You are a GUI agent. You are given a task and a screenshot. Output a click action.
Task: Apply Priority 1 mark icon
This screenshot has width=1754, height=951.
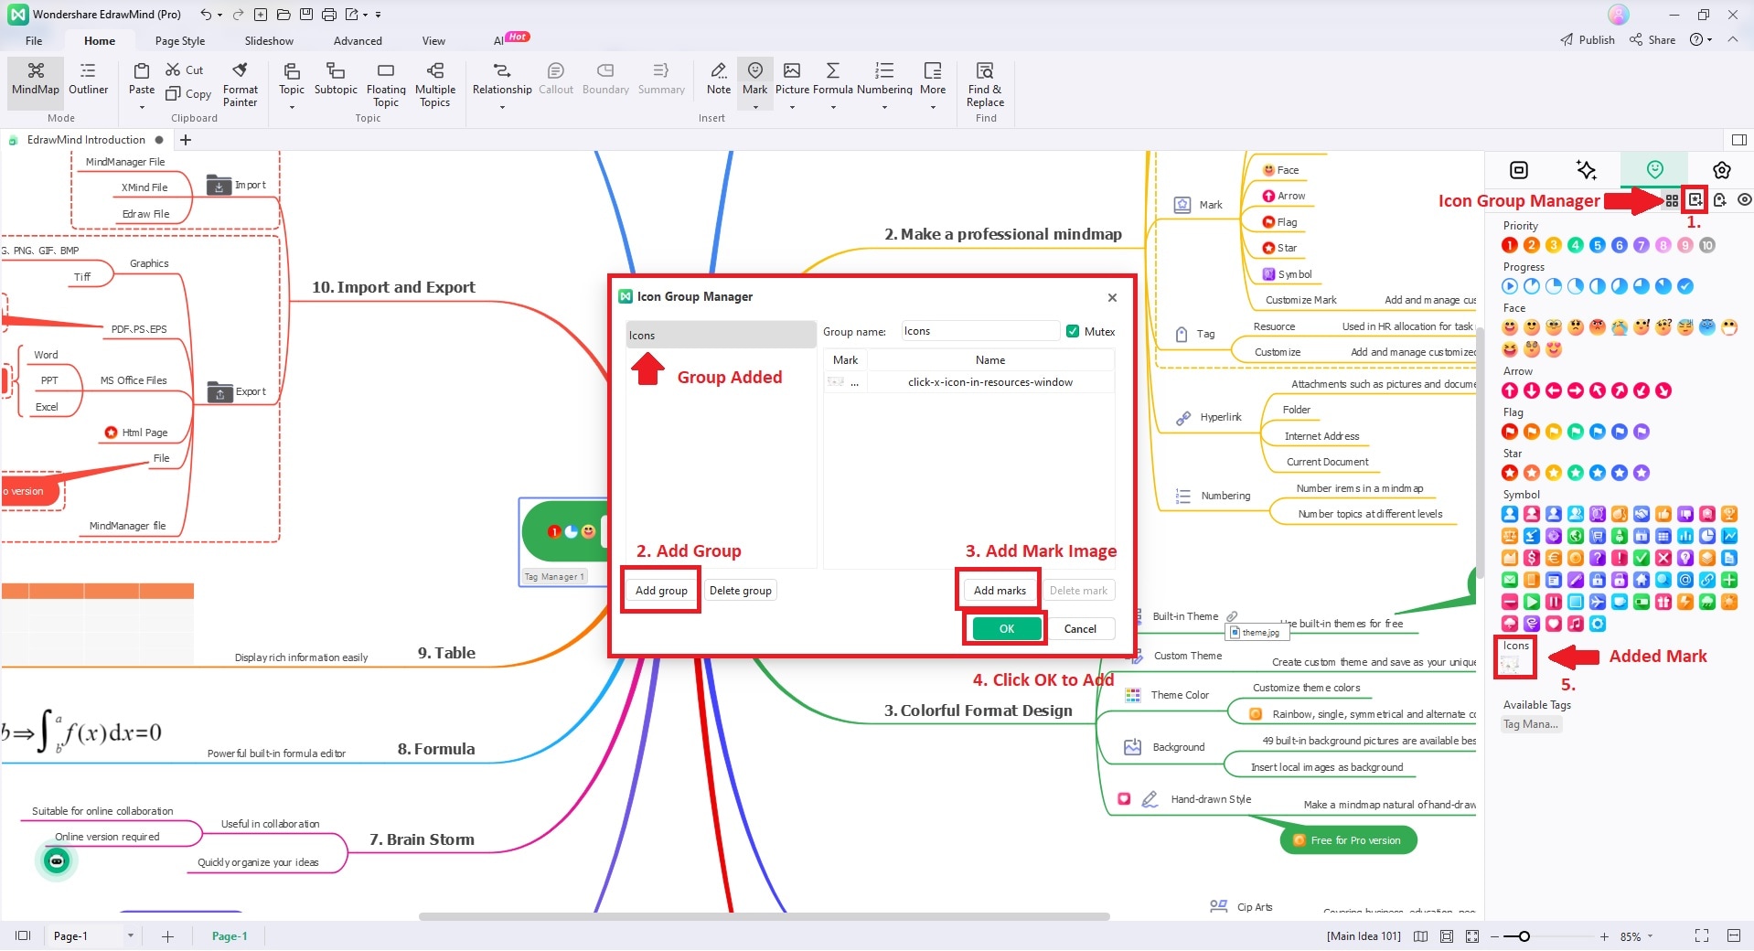pyautogui.click(x=1510, y=245)
